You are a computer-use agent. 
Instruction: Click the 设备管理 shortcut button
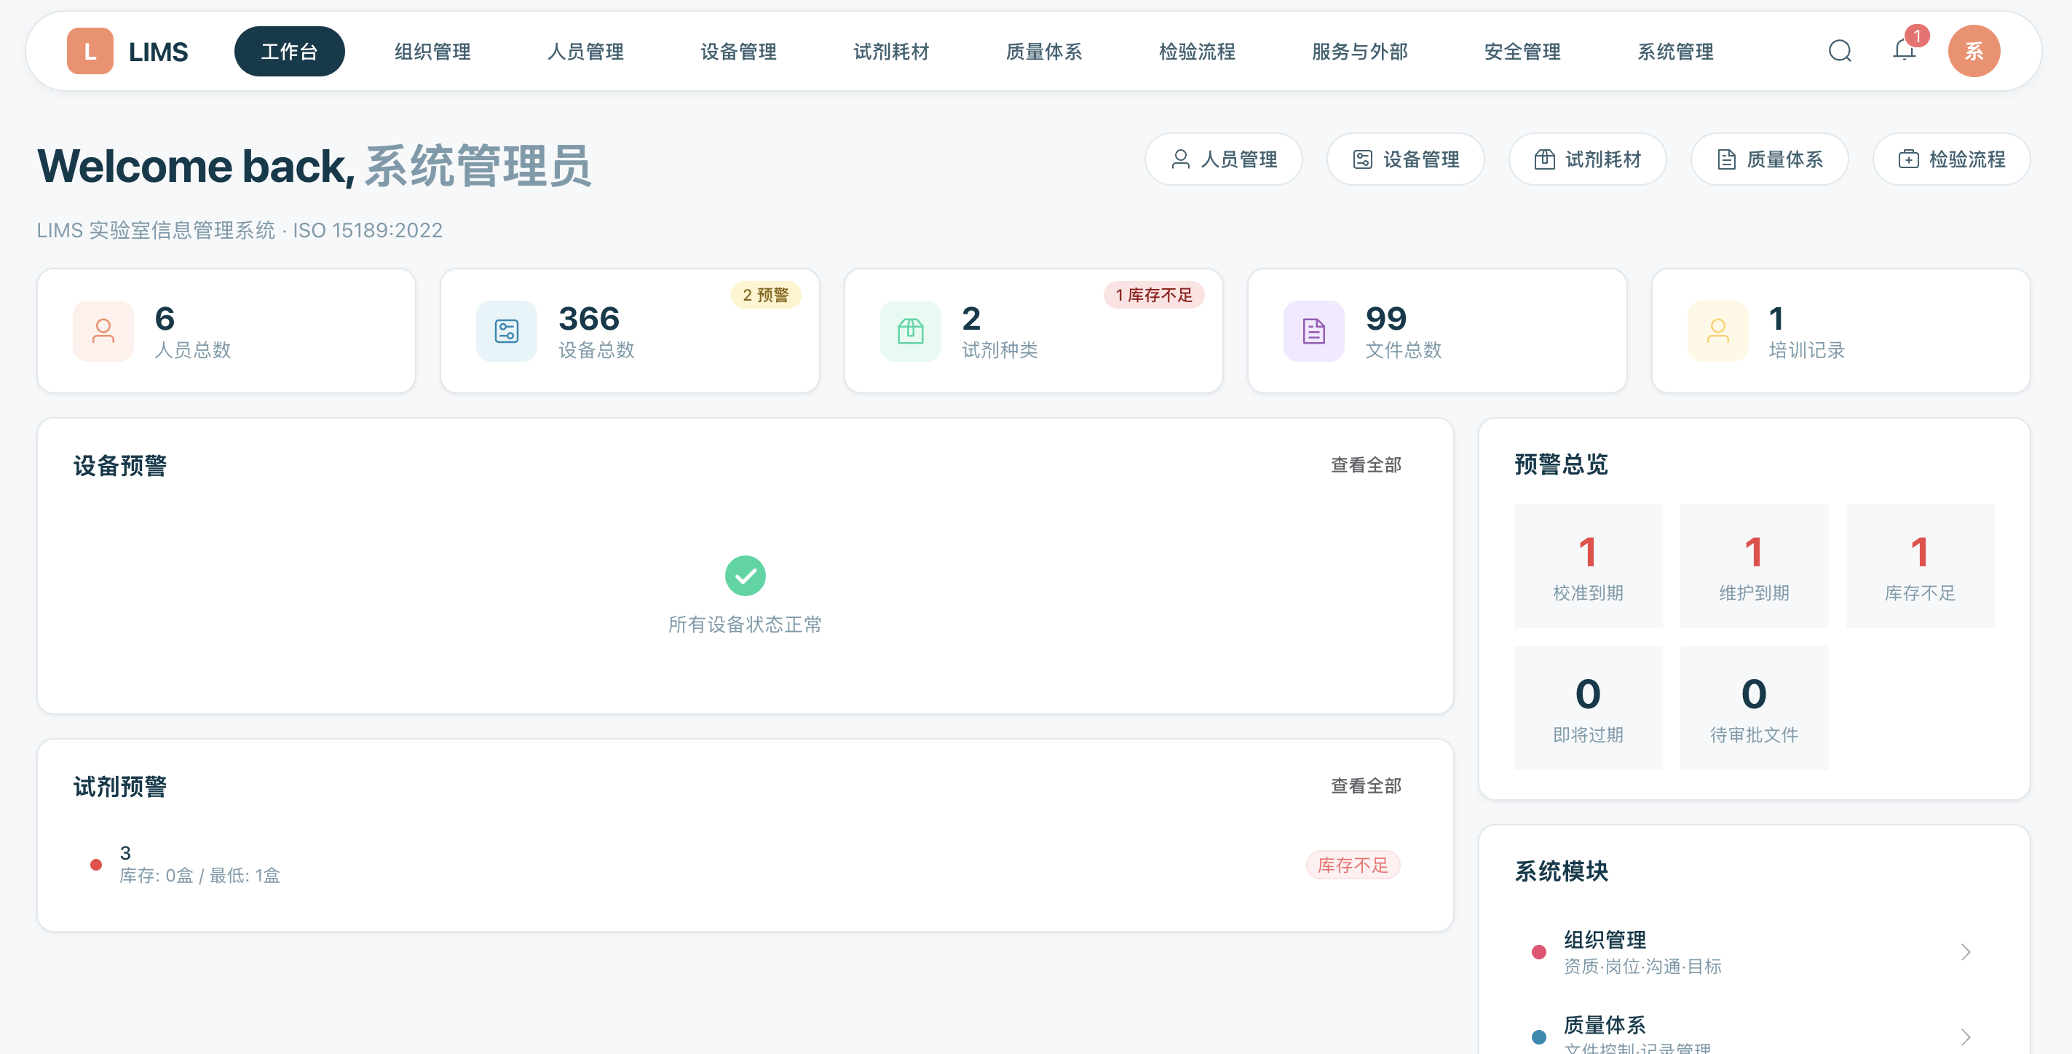pos(1405,159)
